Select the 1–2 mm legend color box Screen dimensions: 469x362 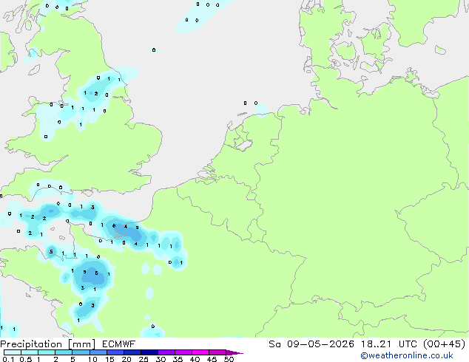coord(47,352)
